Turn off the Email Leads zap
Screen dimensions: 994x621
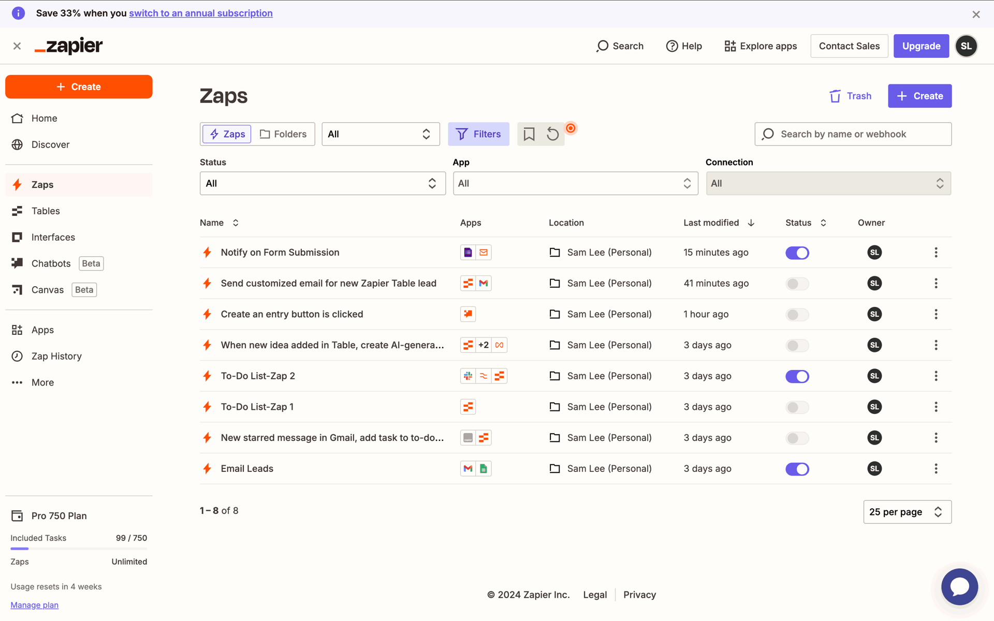(x=797, y=469)
